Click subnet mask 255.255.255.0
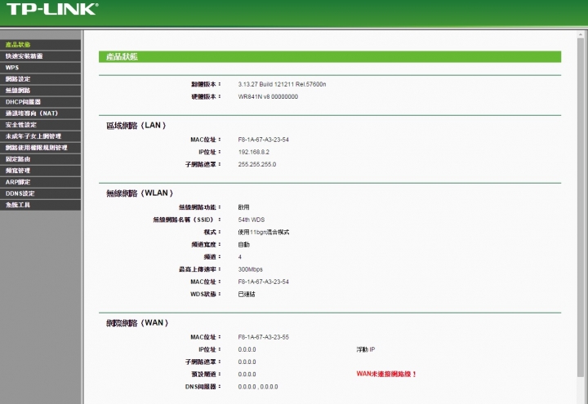588x404 pixels. (x=257, y=165)
